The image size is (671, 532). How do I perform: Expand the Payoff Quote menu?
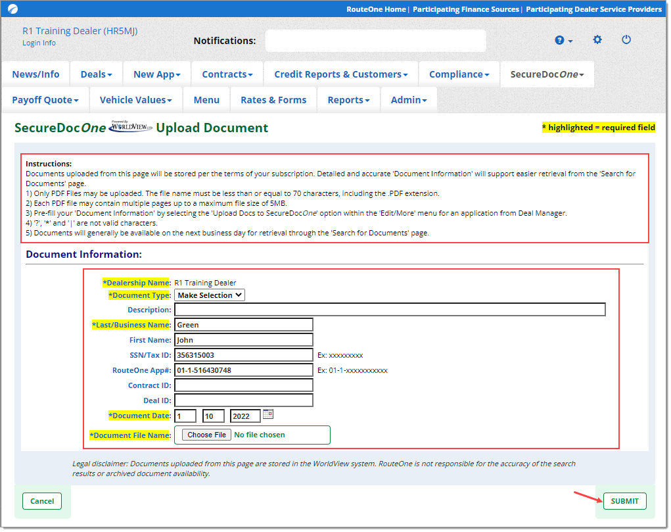tap(45, 100)
